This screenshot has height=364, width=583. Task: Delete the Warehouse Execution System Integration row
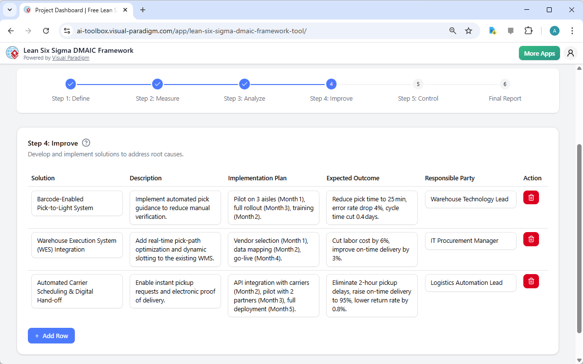click(x=531, y=239)
